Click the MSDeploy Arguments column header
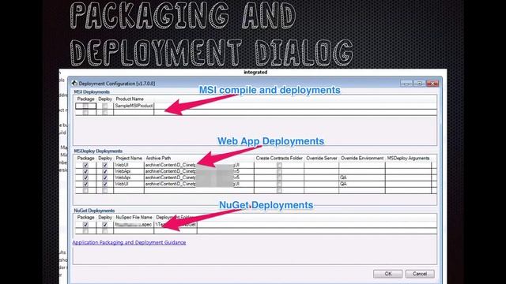Screen dimensions: 506x284 [408, 158]
